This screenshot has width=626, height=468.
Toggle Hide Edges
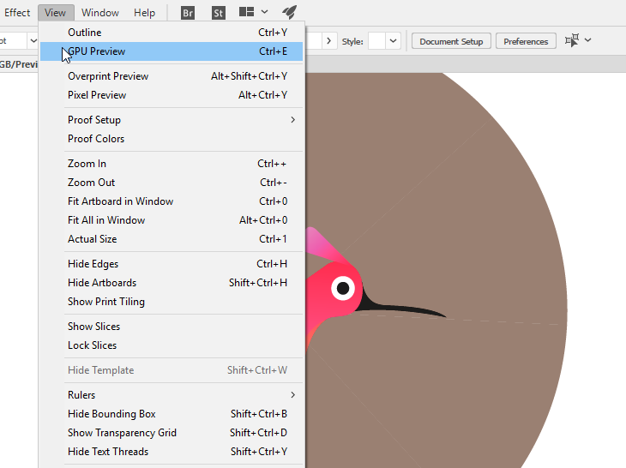(x=172, y=264)
